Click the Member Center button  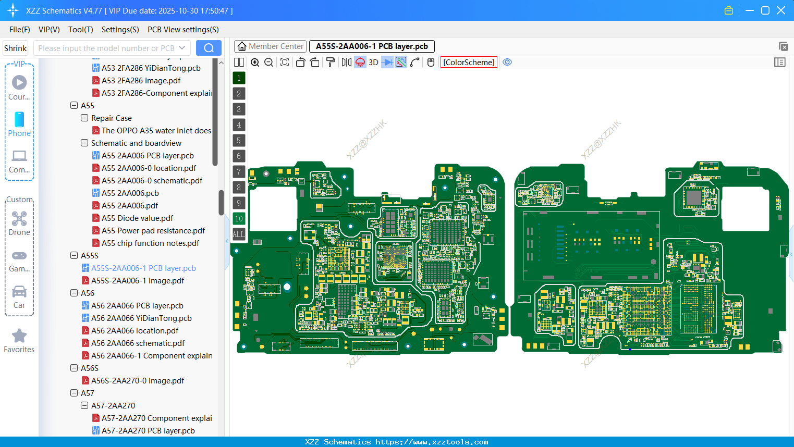pos(270,46)
